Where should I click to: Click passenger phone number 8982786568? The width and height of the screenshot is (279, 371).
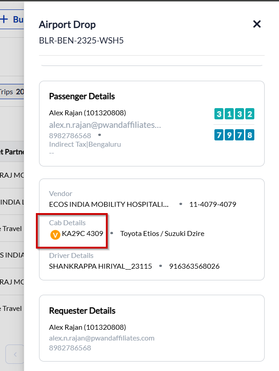70,135
